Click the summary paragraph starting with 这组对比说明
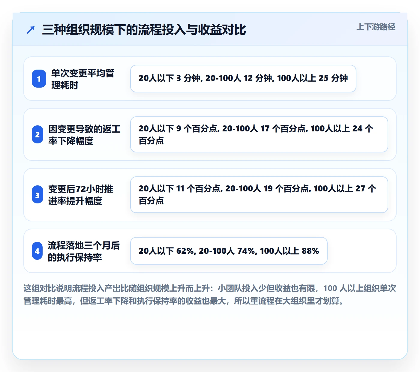This screenshot has height=372, width=420. (x=210, y=295)
